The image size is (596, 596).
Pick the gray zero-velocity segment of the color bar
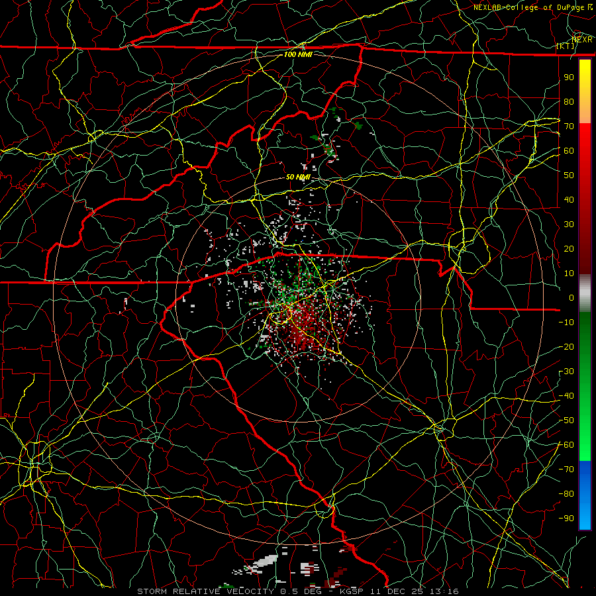click(585, 293)
